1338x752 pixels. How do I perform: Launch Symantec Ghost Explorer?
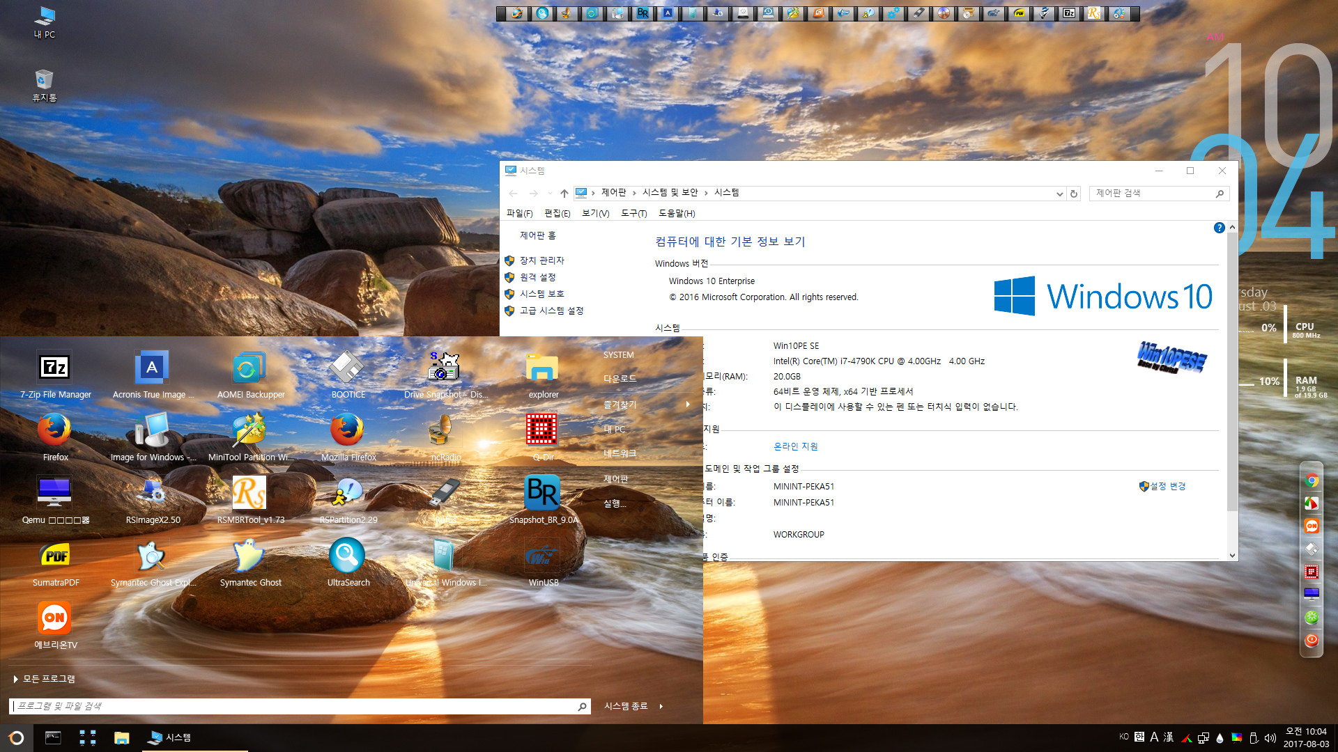click(x=153, y=563)
